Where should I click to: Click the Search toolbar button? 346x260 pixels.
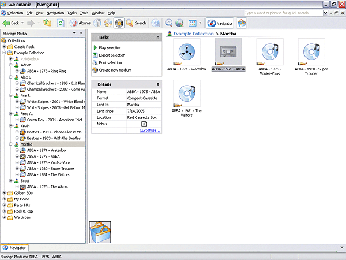[136, 23]
